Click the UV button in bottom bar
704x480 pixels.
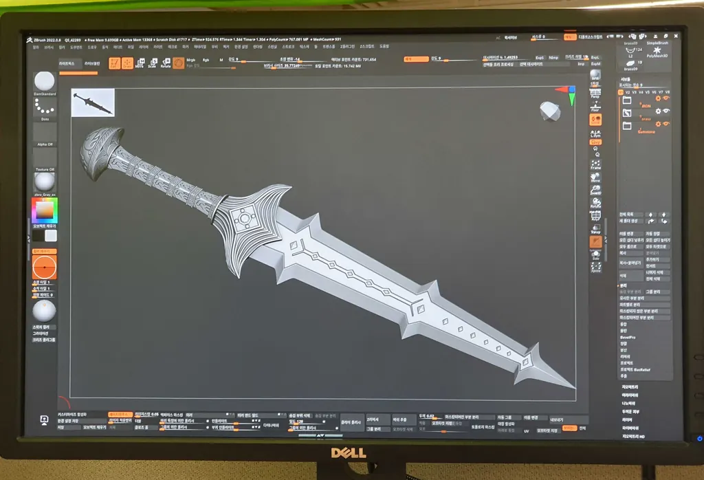click(526, 430)
